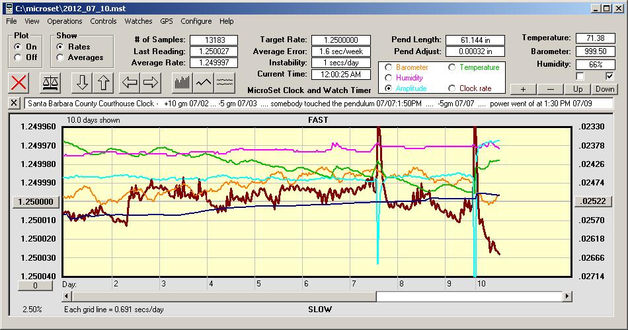Open the View menu

coord(32,21)
